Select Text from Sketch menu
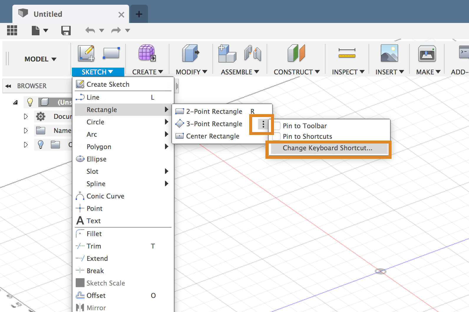Viewport: 469px width, 312px height. click(x=123, y=221)
